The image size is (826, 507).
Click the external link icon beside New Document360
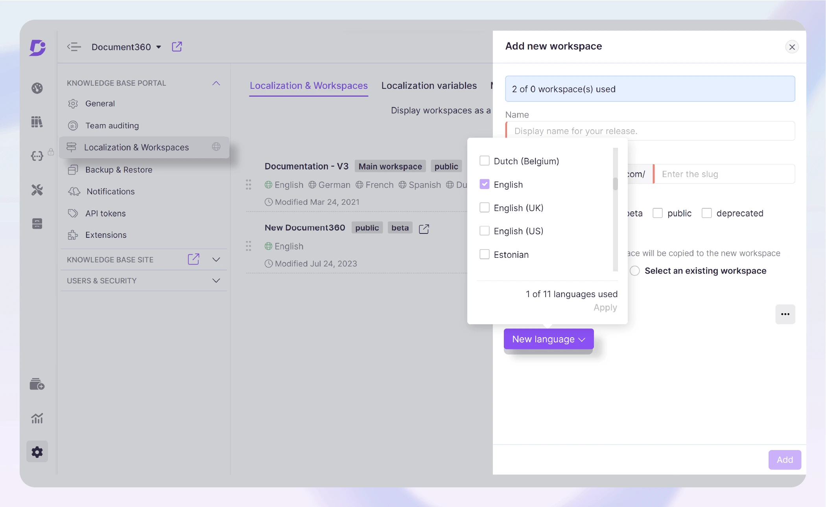(x=424, y=228)
